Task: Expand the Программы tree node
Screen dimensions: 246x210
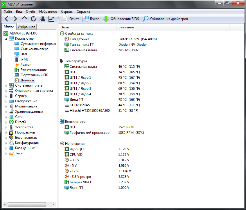Action: pos(6,133)
